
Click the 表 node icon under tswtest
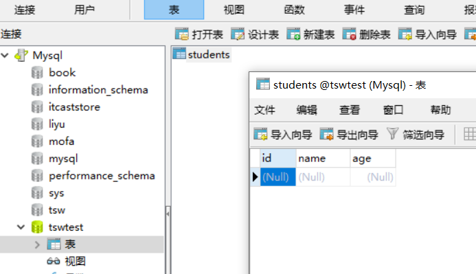tap(54, 244)
